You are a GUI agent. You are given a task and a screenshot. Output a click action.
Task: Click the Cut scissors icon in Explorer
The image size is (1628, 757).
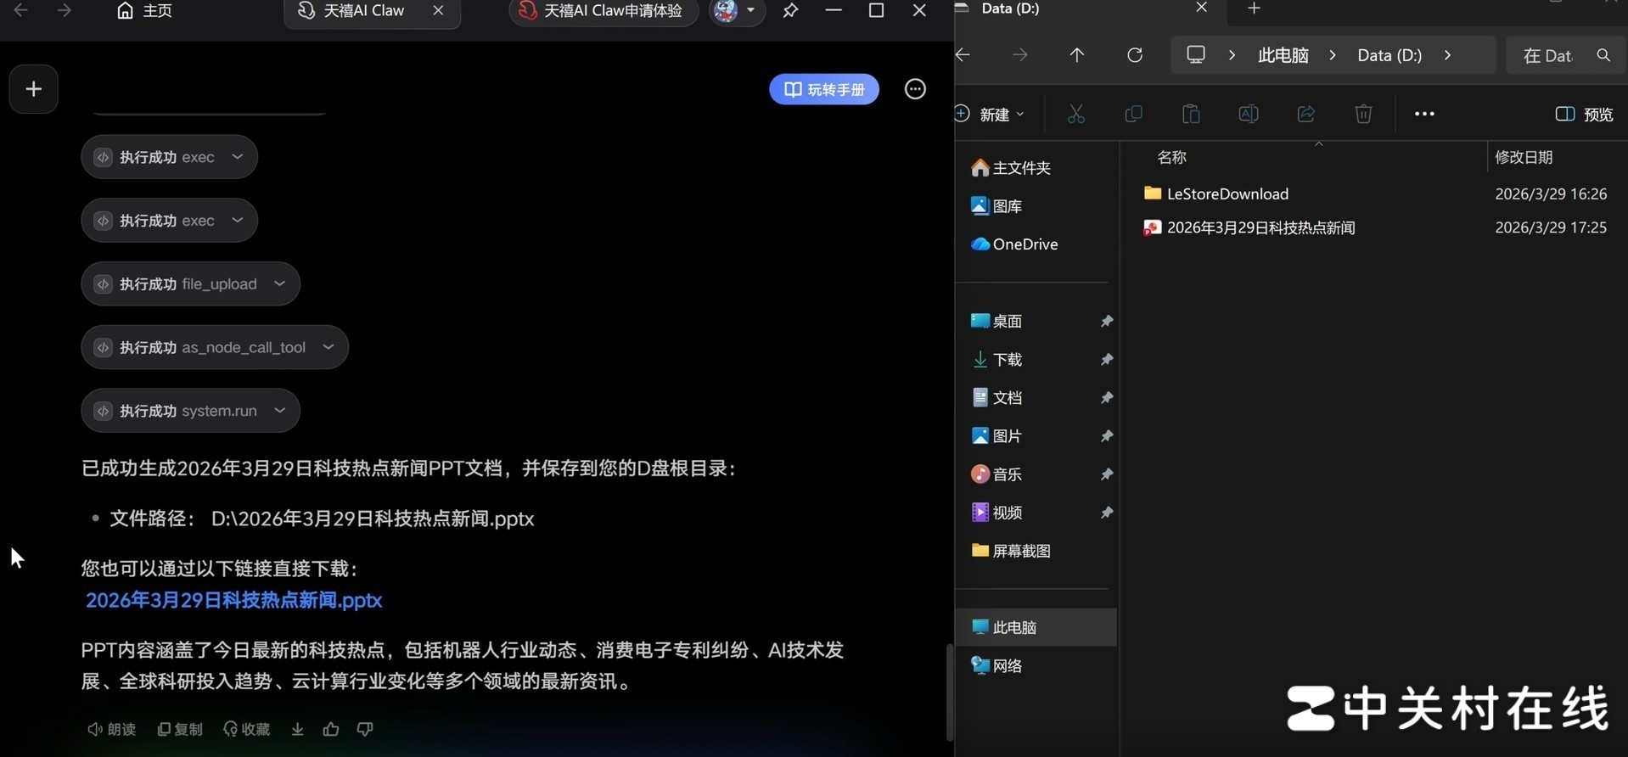click(x=1076, y=114)
